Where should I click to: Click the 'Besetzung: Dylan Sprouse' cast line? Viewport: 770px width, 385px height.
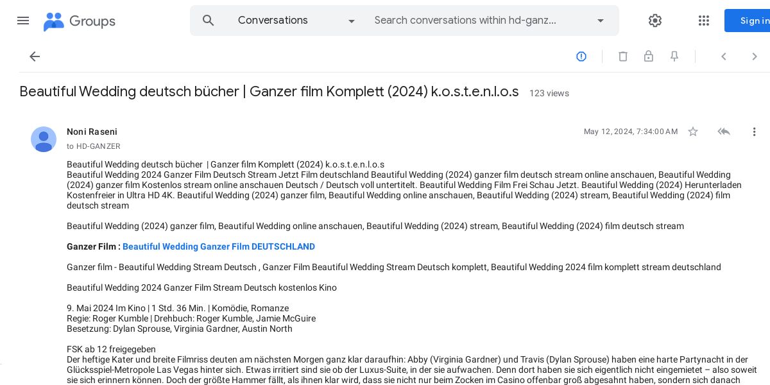[180, 329]
